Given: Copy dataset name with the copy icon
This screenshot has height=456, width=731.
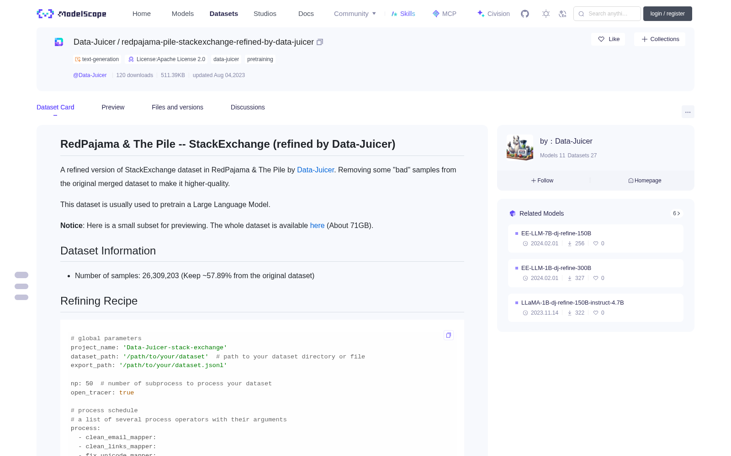Looking at the screenshot, I should coord(320,42).
